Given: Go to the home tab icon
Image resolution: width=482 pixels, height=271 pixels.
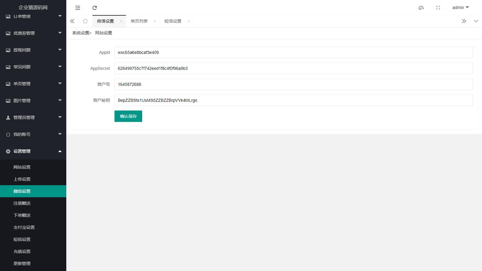Looking at the screenshot, I should (x=85, y=21).
